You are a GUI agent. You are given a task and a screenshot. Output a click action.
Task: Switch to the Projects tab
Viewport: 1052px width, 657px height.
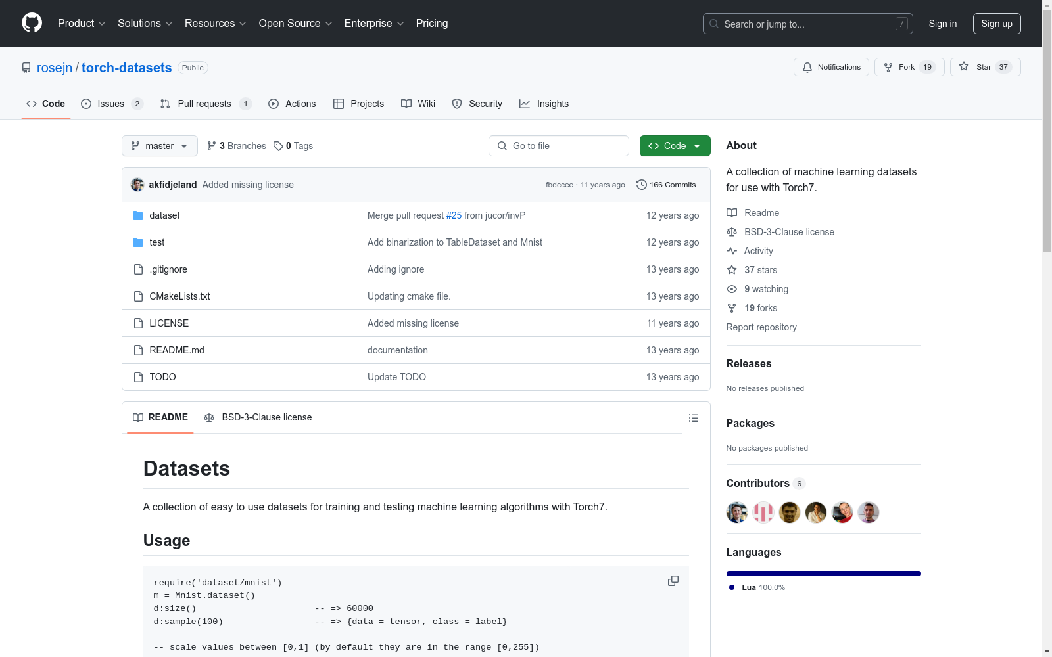coord(358,104)
